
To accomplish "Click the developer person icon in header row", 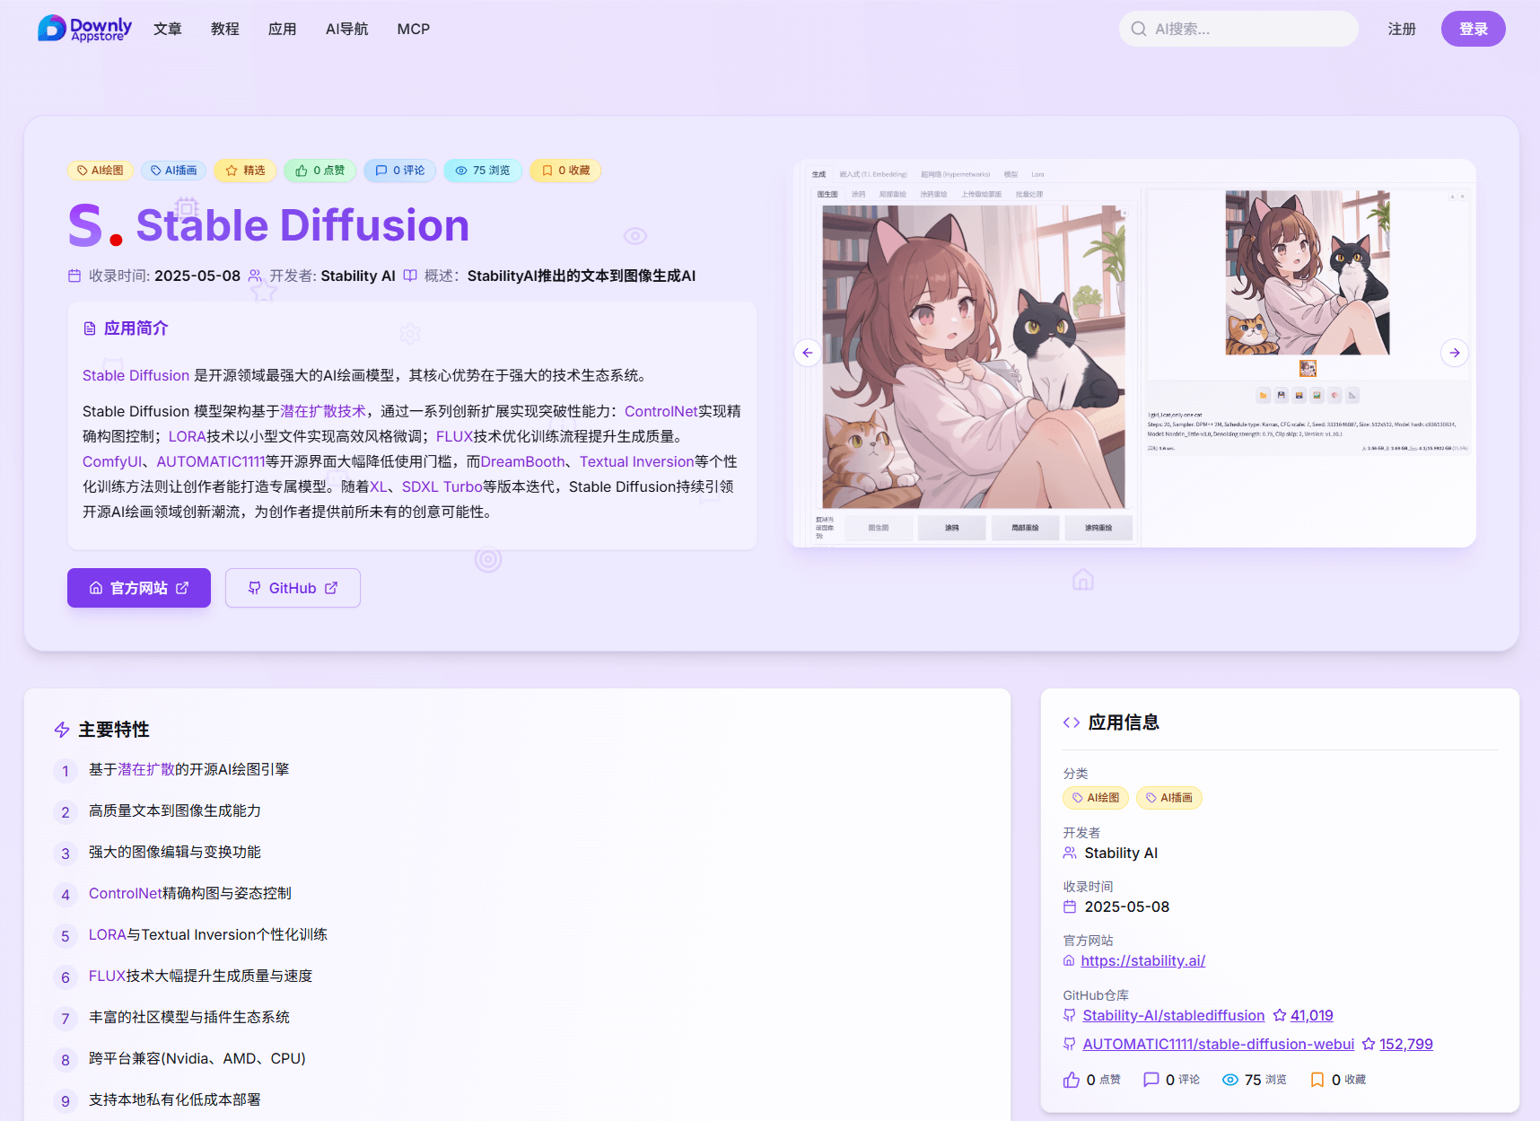I will (x=256, y=276).
